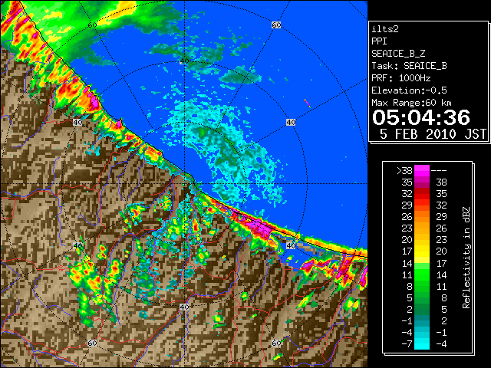Select the Elevation:-0.5 value

click(x=409, y=90)
